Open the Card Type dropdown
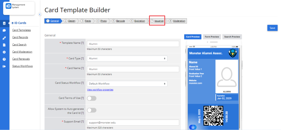The image size is (281, 130). (x=127, y=59)
